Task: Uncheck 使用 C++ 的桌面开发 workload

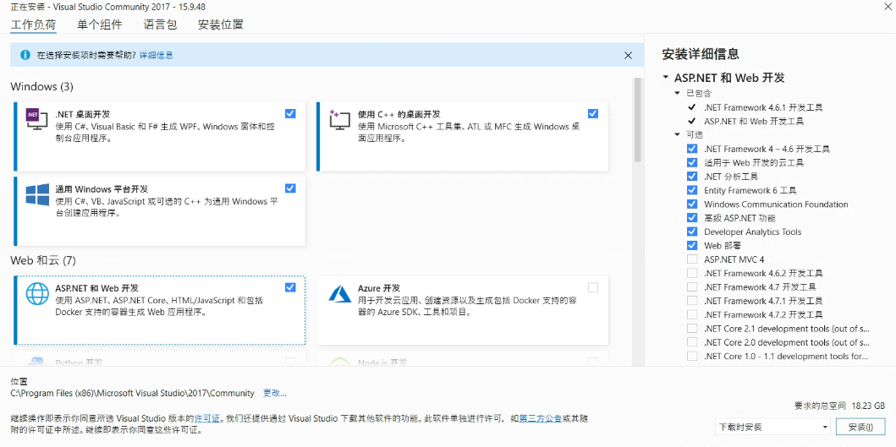Action: (592, 113)
